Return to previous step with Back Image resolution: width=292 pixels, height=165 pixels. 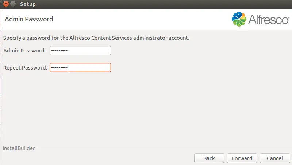point(209,158)
